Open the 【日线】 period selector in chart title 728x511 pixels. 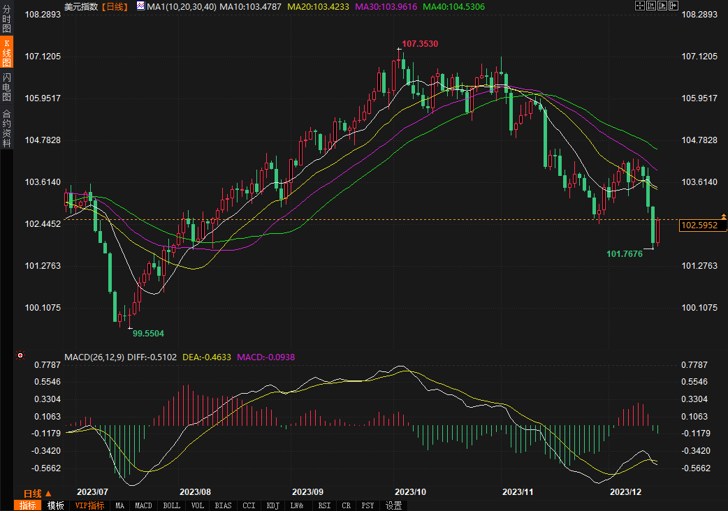(x=114, y=6)
